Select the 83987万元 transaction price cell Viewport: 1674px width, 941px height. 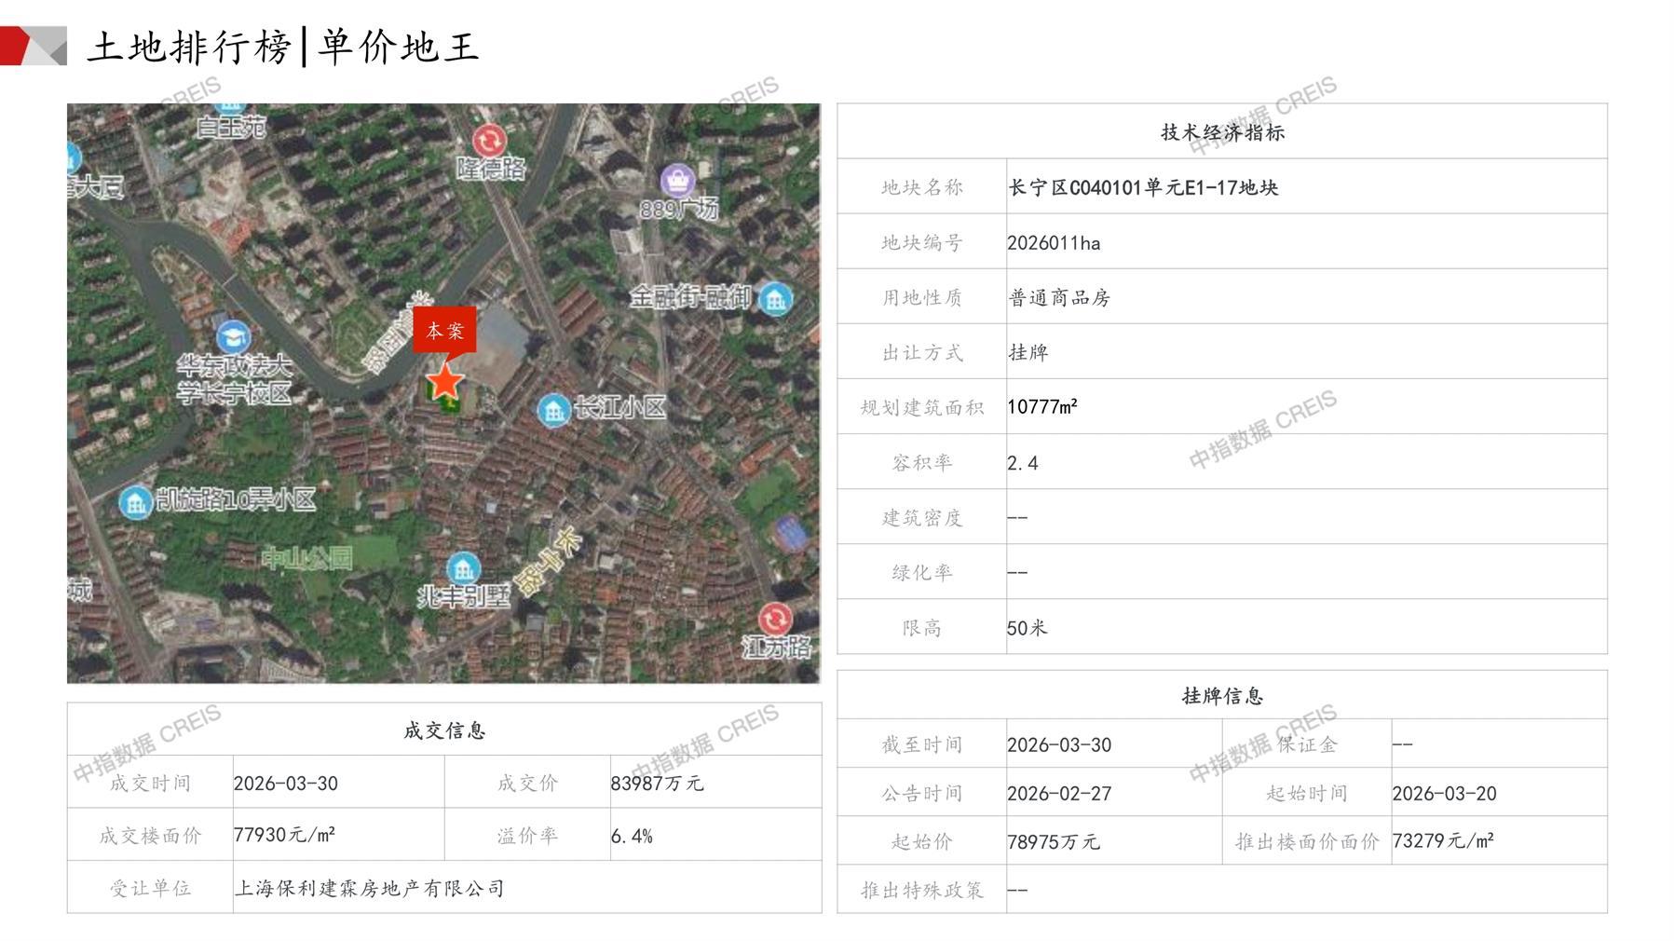click(657, 784)
